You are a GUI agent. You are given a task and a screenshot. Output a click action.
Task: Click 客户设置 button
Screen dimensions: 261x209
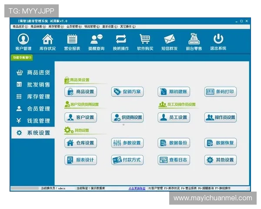[81, 117]
